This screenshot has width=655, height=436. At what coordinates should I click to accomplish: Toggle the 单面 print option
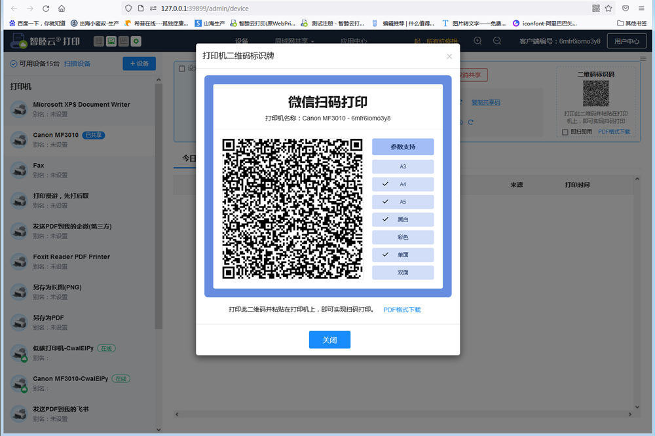pyautogui.click(x=403, y=255)
